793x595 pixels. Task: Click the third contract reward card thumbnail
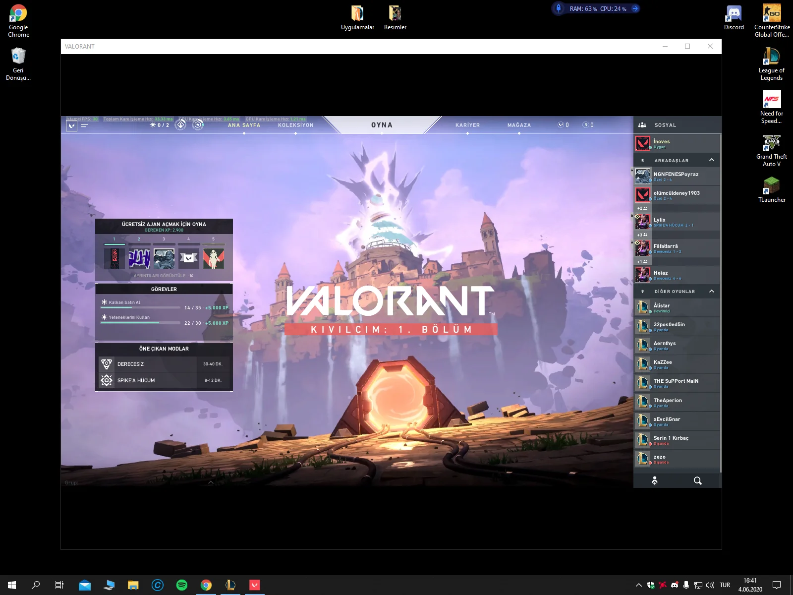click(164, 258)
